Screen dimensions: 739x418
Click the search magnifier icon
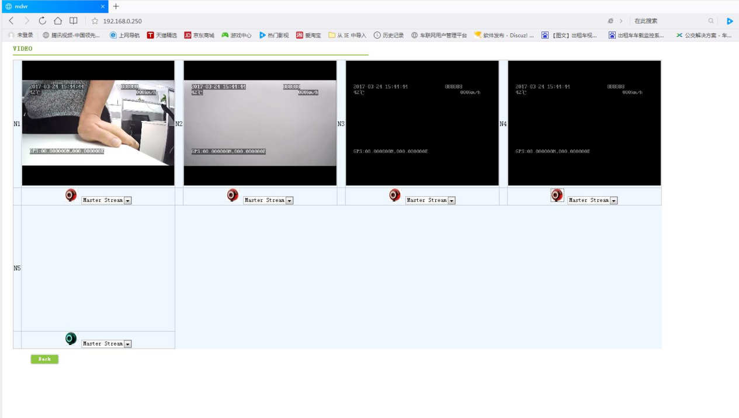pyautogui.click(x=711, y=21)
